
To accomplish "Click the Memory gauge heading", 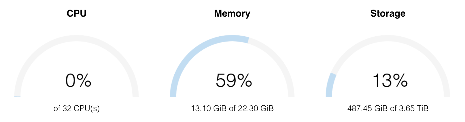I will 232,13.
